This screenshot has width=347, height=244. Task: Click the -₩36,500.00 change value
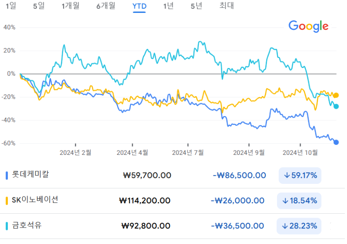[238, 226]
